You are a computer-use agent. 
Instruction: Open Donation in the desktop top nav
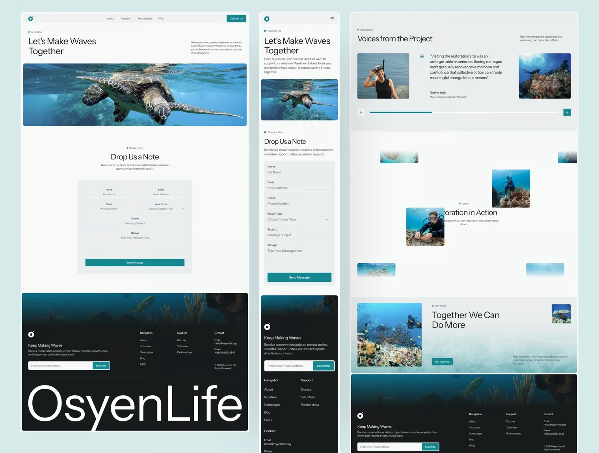(126, 19)
